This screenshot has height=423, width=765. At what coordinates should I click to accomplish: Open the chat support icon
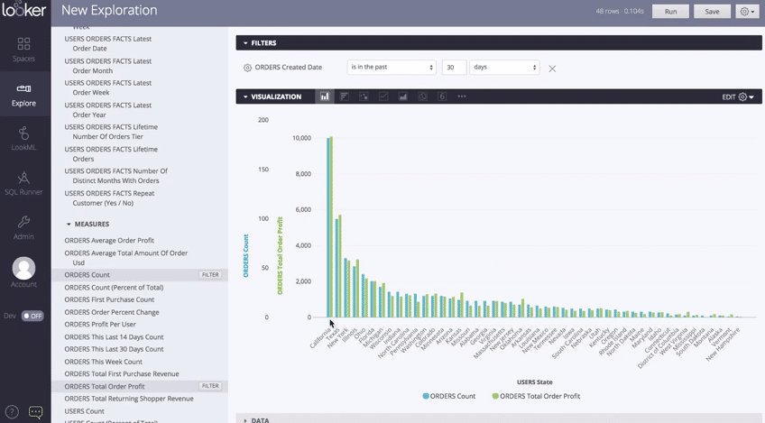[x=35, y=412]
